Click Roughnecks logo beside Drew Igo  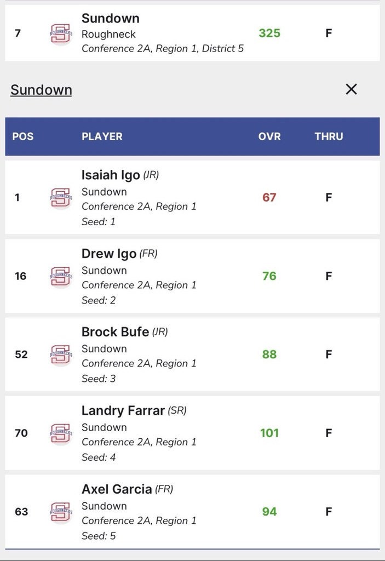click(x=60, y=276)
